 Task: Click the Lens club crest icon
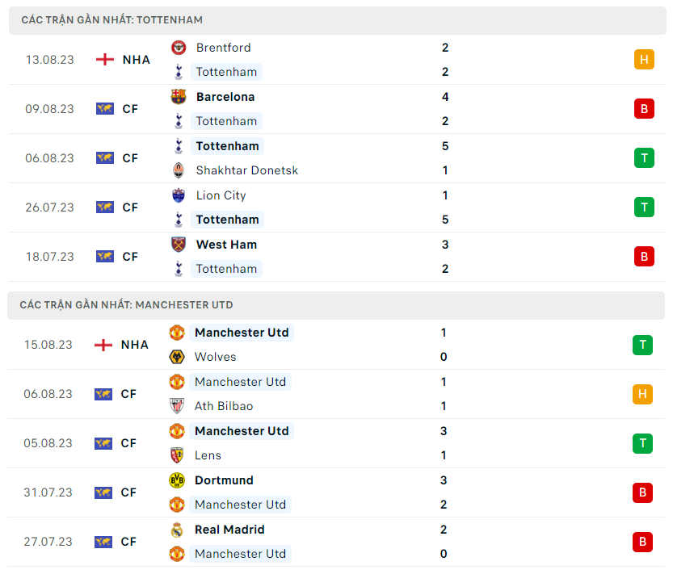pos(177,455)
